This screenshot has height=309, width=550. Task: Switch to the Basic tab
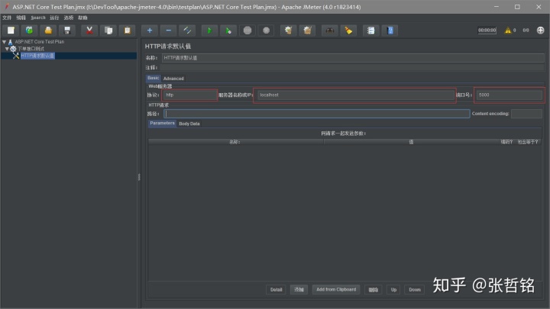click(x=153, y=78)
